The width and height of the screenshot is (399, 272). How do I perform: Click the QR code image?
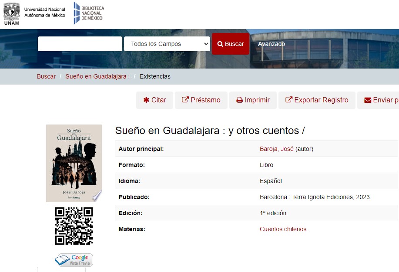coord(74,226)
